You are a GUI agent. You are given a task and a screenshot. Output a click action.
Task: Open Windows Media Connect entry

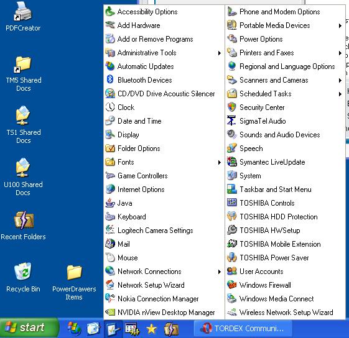tap(286, 298)
